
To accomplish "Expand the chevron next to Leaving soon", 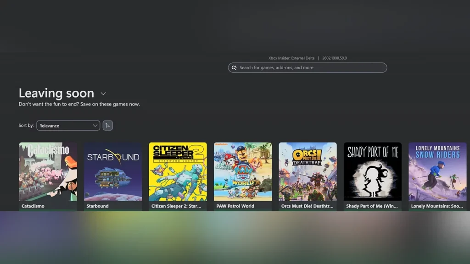I will (x=103, y=93).
